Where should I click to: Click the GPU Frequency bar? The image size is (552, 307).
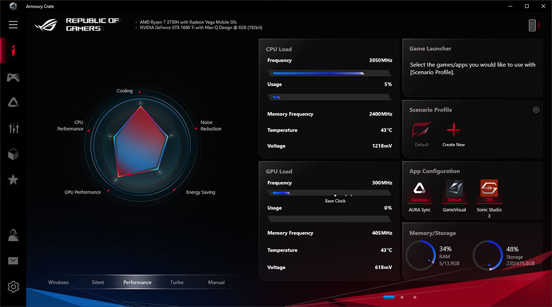[329, 192]
